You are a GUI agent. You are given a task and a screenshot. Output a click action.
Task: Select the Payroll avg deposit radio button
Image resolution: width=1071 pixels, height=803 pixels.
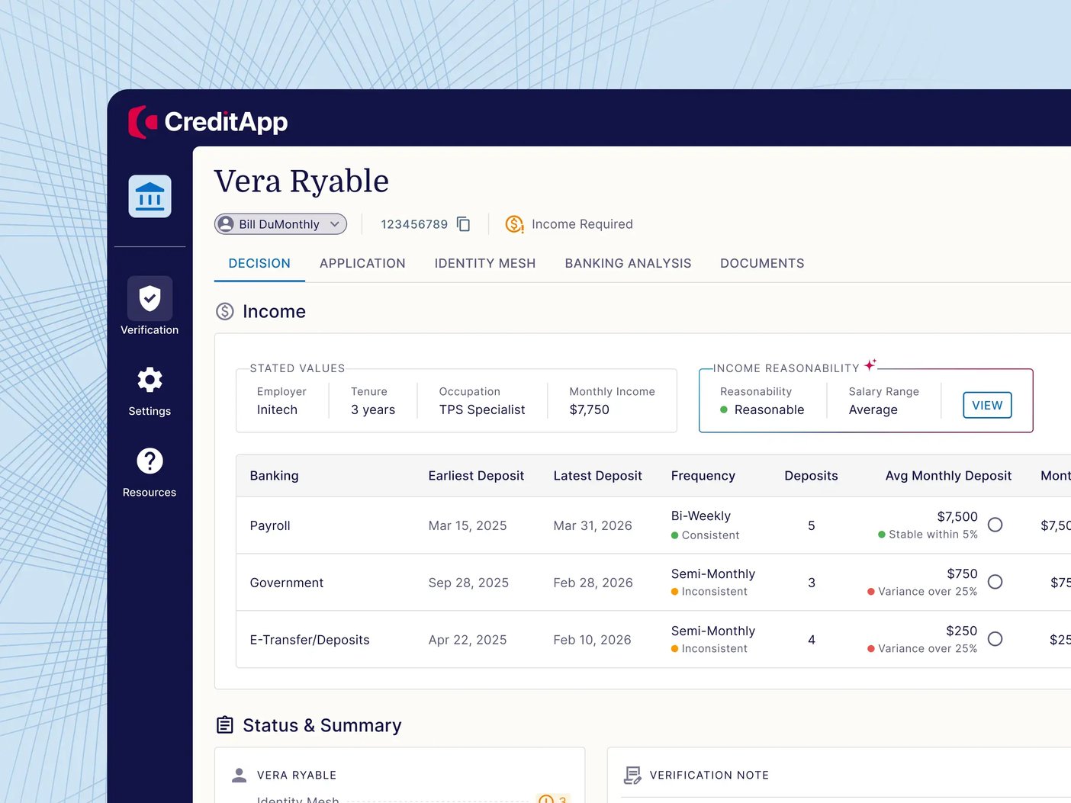pyautogui.click(x=995, y=525)
